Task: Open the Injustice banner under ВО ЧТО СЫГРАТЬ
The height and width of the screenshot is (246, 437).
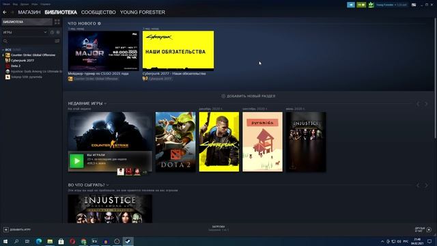Action: click(x=110, y=208)
